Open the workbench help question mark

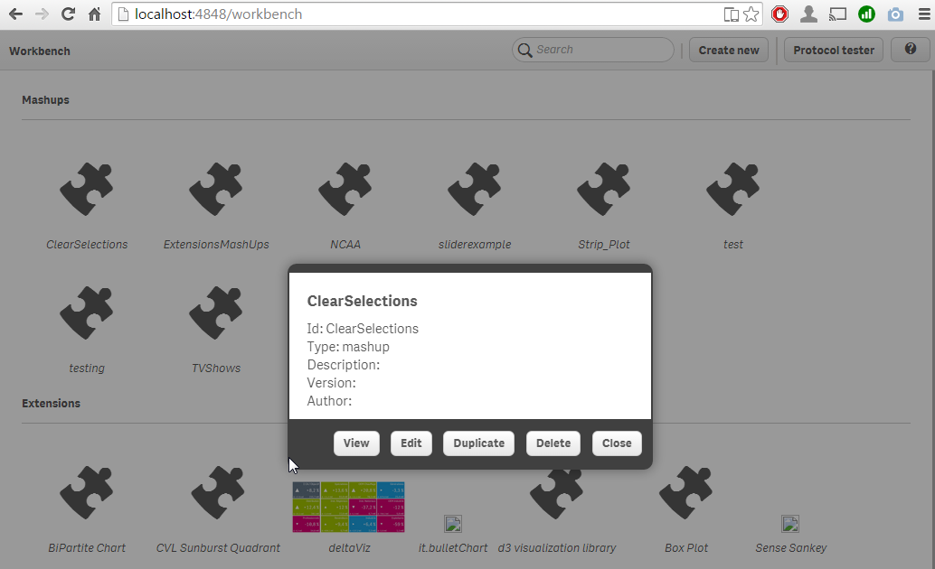coord(910,50)
